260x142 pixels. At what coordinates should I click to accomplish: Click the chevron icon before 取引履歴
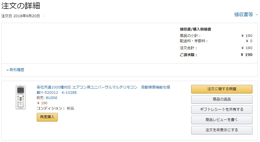pos(8,70)
